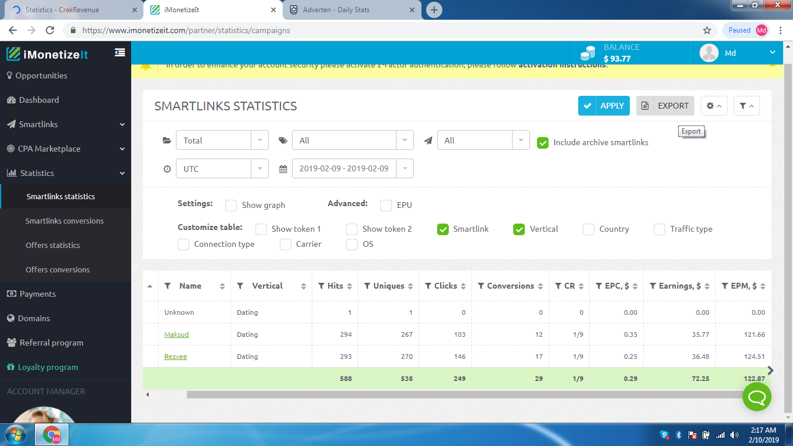Viewport: 793px width, 446px height.
Task: Check the Traffic type checkbox
Action: [x=659, y=229]
